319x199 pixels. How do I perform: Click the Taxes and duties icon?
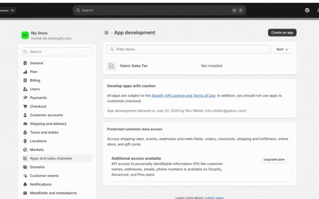coord(25,132)
